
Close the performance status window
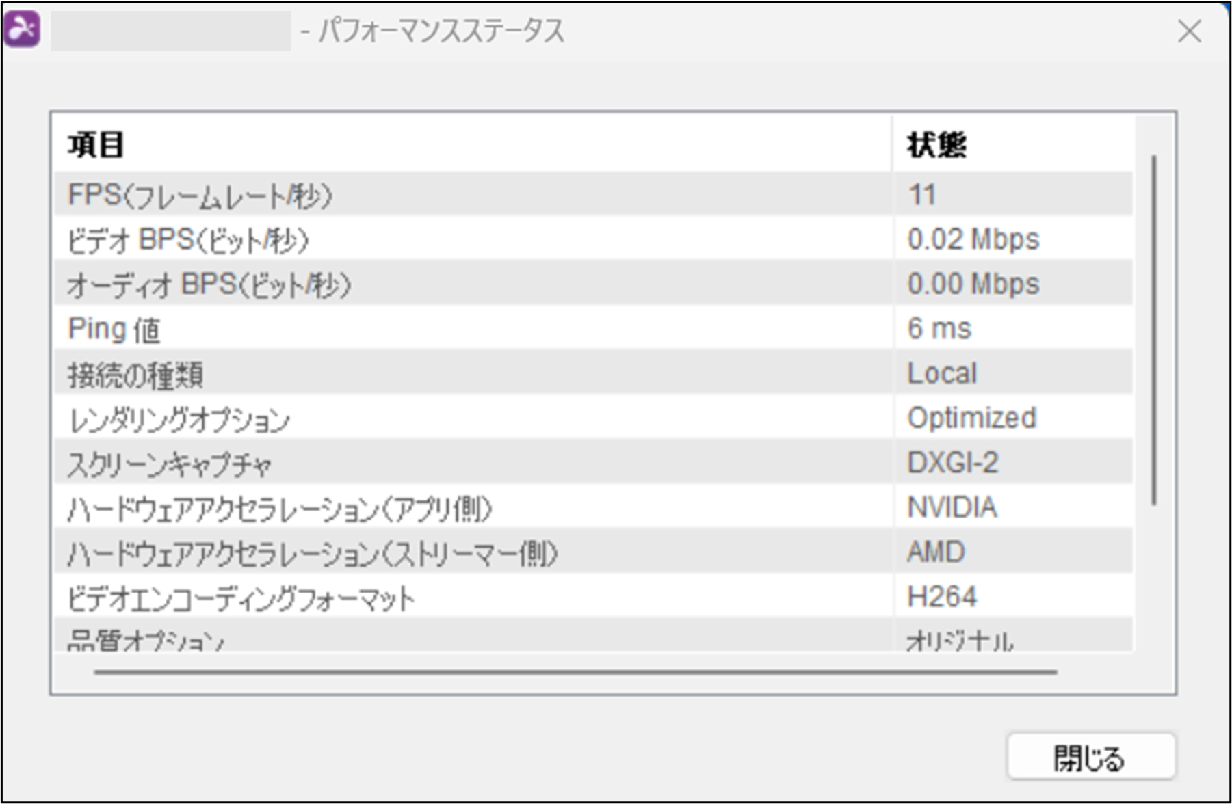1189,31
